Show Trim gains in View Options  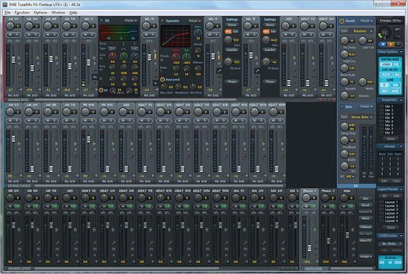click(x=396, y=85)
